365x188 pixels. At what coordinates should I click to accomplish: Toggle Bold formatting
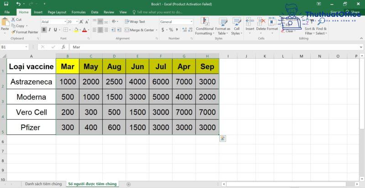pos(44,30)
